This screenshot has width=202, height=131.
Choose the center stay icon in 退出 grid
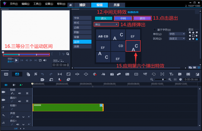coord(193,36)
